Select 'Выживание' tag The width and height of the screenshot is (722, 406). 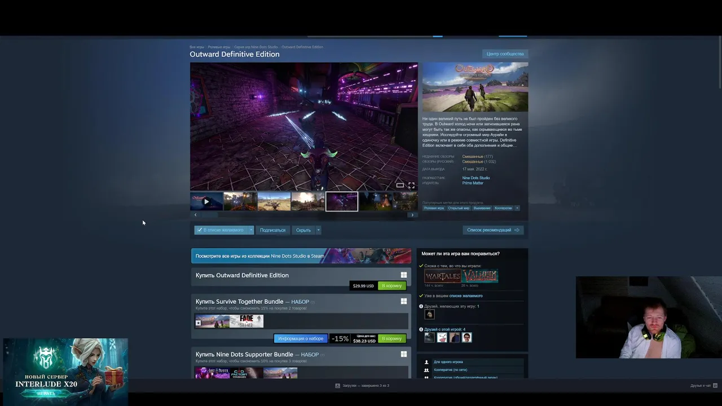(482, 208)
